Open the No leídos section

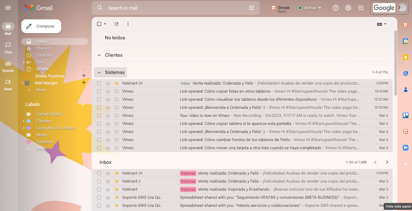(115, 38)
